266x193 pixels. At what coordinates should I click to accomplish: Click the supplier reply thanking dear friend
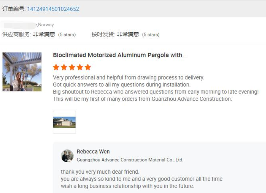coord(100,172)
